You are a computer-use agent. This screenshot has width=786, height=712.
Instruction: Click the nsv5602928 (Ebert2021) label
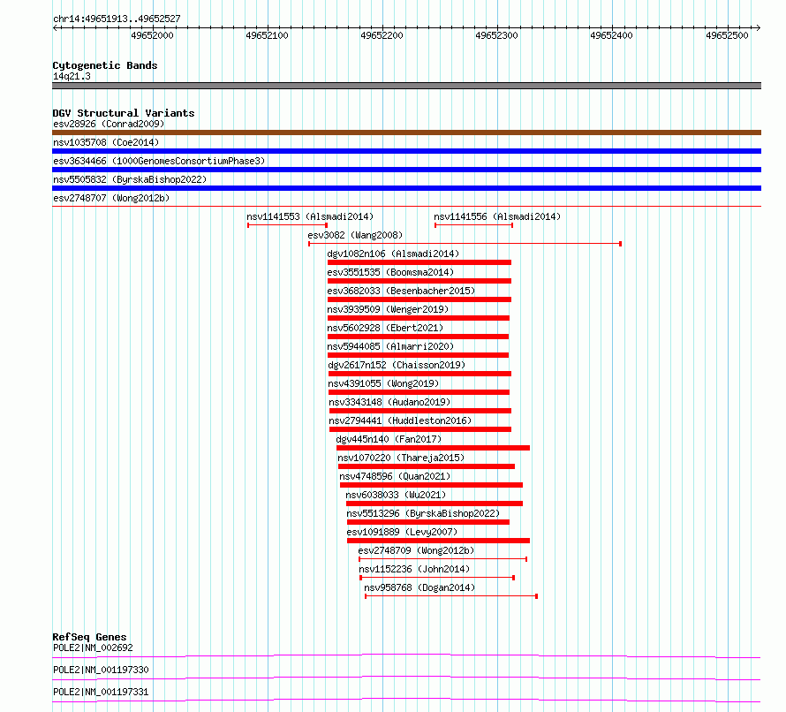385,328
